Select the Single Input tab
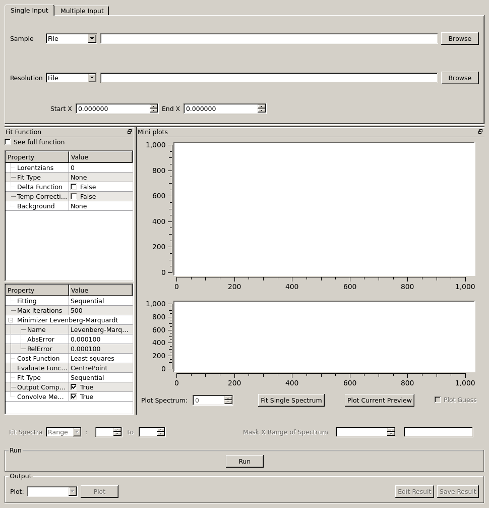 tap(29, 10)
